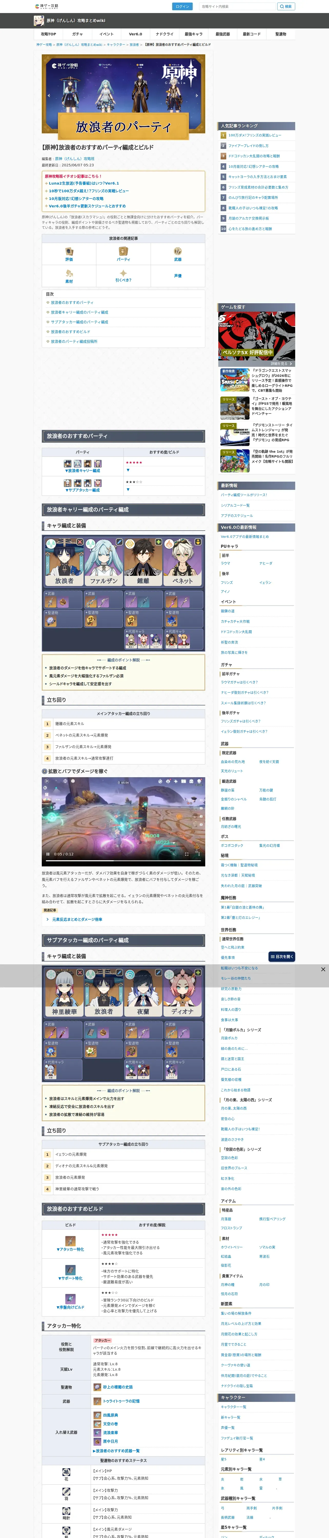The width and height of the screenshot is (329, 1538).
Task: Jump to ▼サブアタッカー編成 section
Action: point(83,490)
